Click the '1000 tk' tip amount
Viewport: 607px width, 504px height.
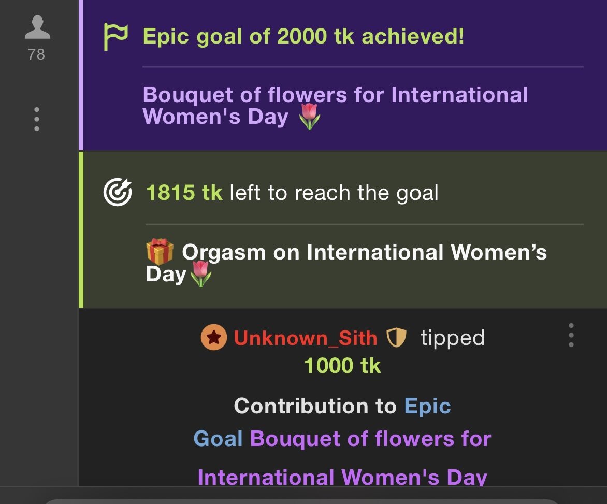[x=342, y=366]
